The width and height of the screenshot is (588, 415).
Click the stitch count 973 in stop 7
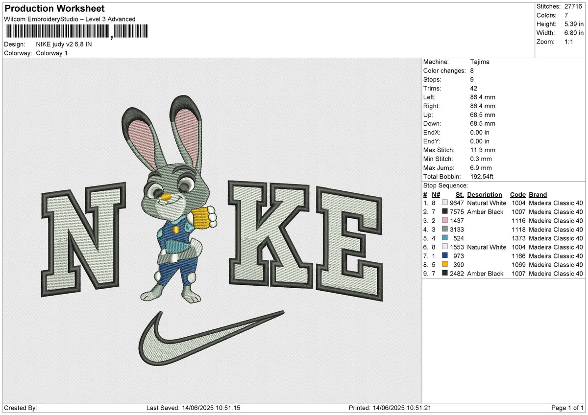(459, 256)
